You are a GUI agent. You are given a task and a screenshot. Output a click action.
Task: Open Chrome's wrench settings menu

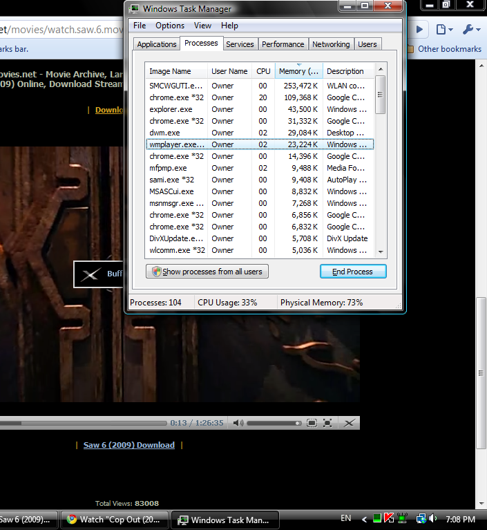(471, 30)
